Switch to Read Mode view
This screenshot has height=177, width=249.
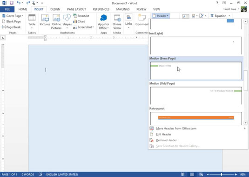(x=182, y=174)
